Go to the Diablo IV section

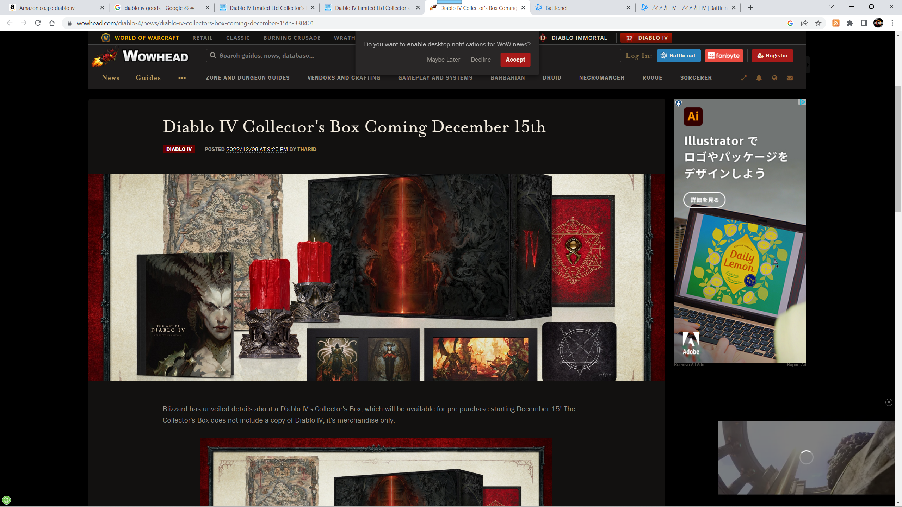click(647, 38)
